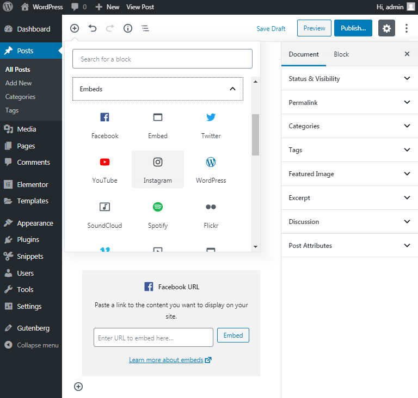The width and height of the screenshot is (418, 398).
Task: Expand the Permalink panel
Action: [349, 102]
